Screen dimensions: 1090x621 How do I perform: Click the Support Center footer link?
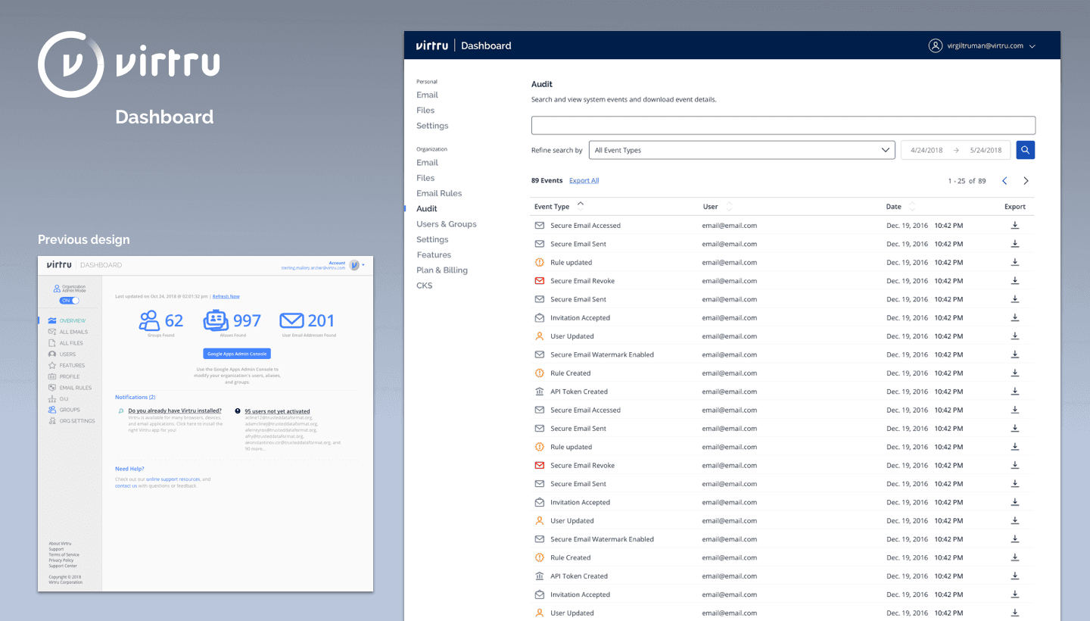coord(63,566)
